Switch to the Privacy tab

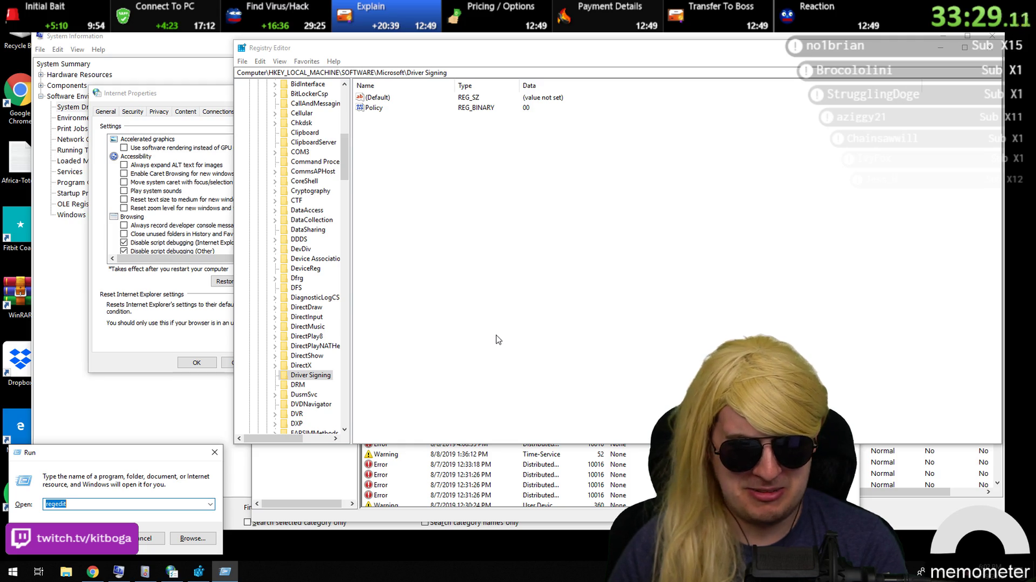click(x=159, y=112)
